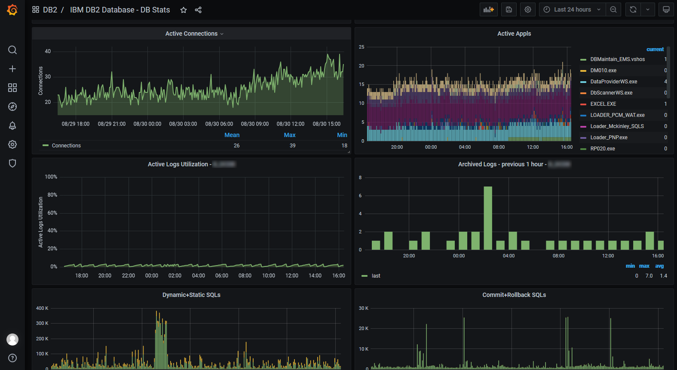677x370 pixels.
Task: Open dashboard settings from the top toolbar
Action: tap(528, 9)
